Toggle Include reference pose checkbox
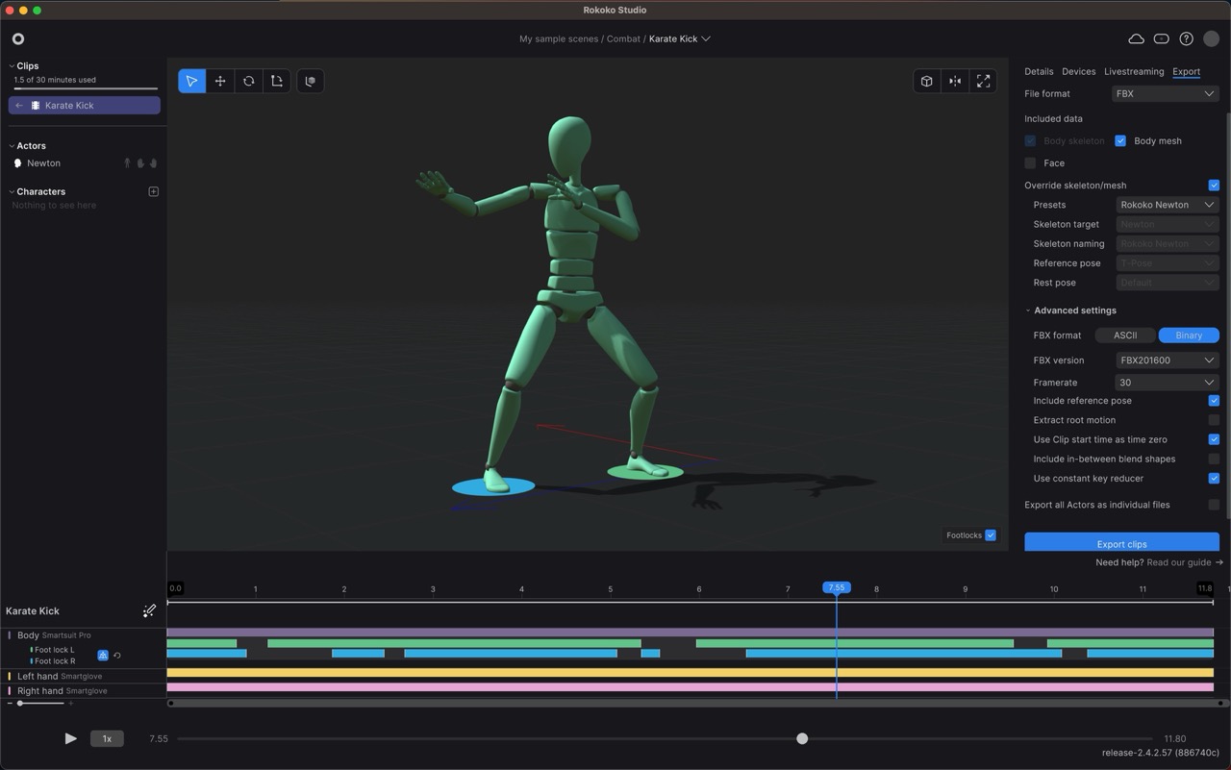Screen dimensions: 1231x770 pyautogui.click(x=1214, y=401)
